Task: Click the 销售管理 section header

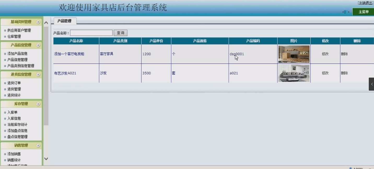Action: coord(21,146)
